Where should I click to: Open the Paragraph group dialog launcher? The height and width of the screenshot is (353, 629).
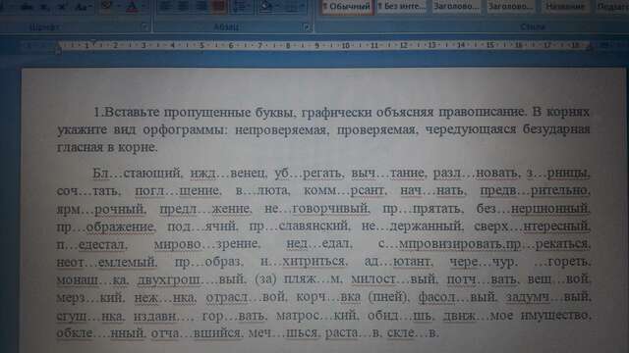coord(307,27)
